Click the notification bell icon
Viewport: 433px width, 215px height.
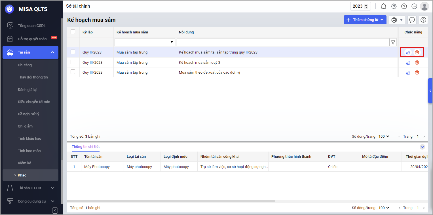pos(384,6)
